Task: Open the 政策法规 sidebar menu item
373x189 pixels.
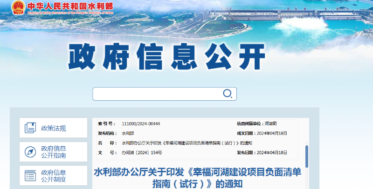Action: click(x=53, y=128)
